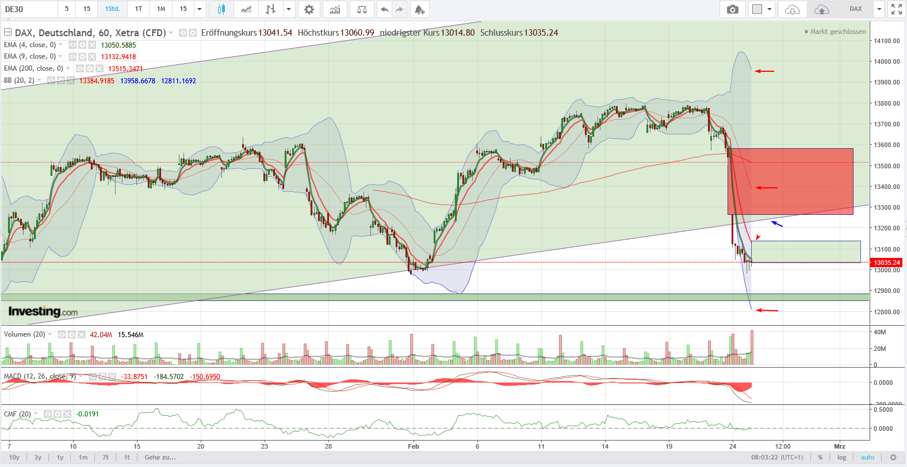Load chart layout from cloud

(792, 9)
